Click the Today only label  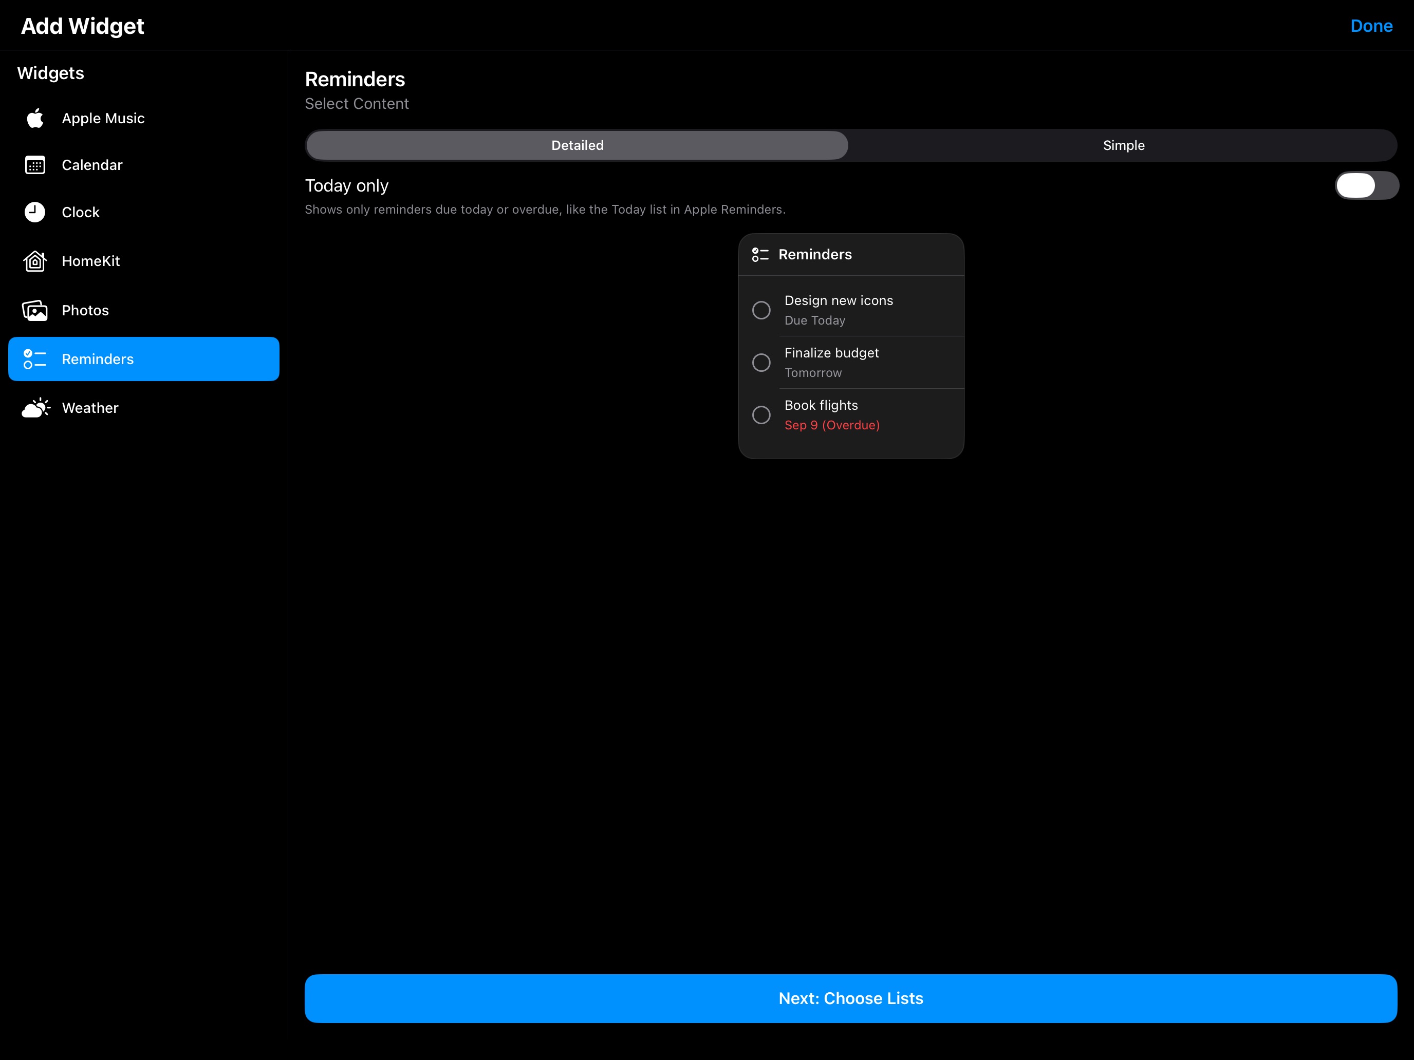pos(346,185)
